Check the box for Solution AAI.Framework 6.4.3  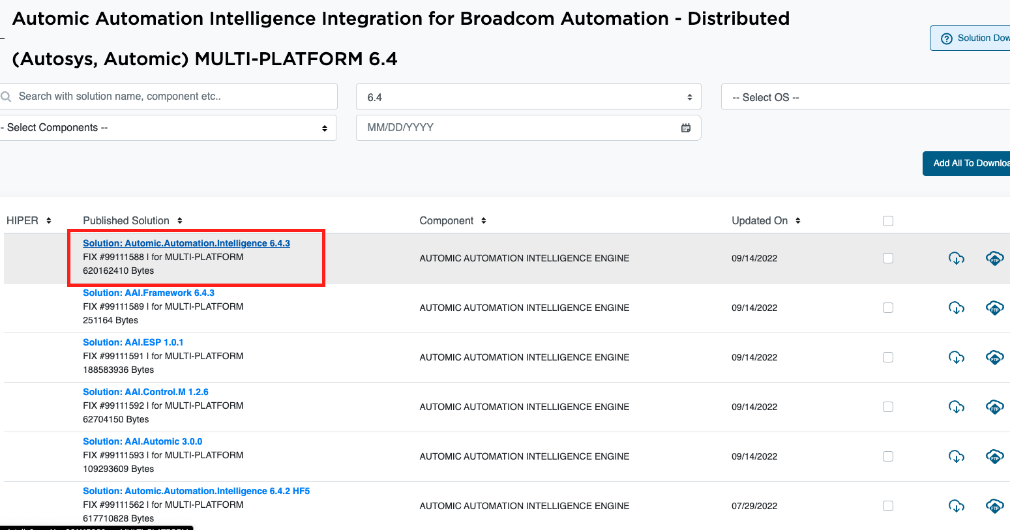click(887, 308)
